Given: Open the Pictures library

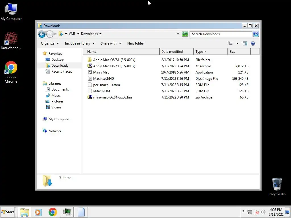Looking at the screenshot, I should 55,101.
